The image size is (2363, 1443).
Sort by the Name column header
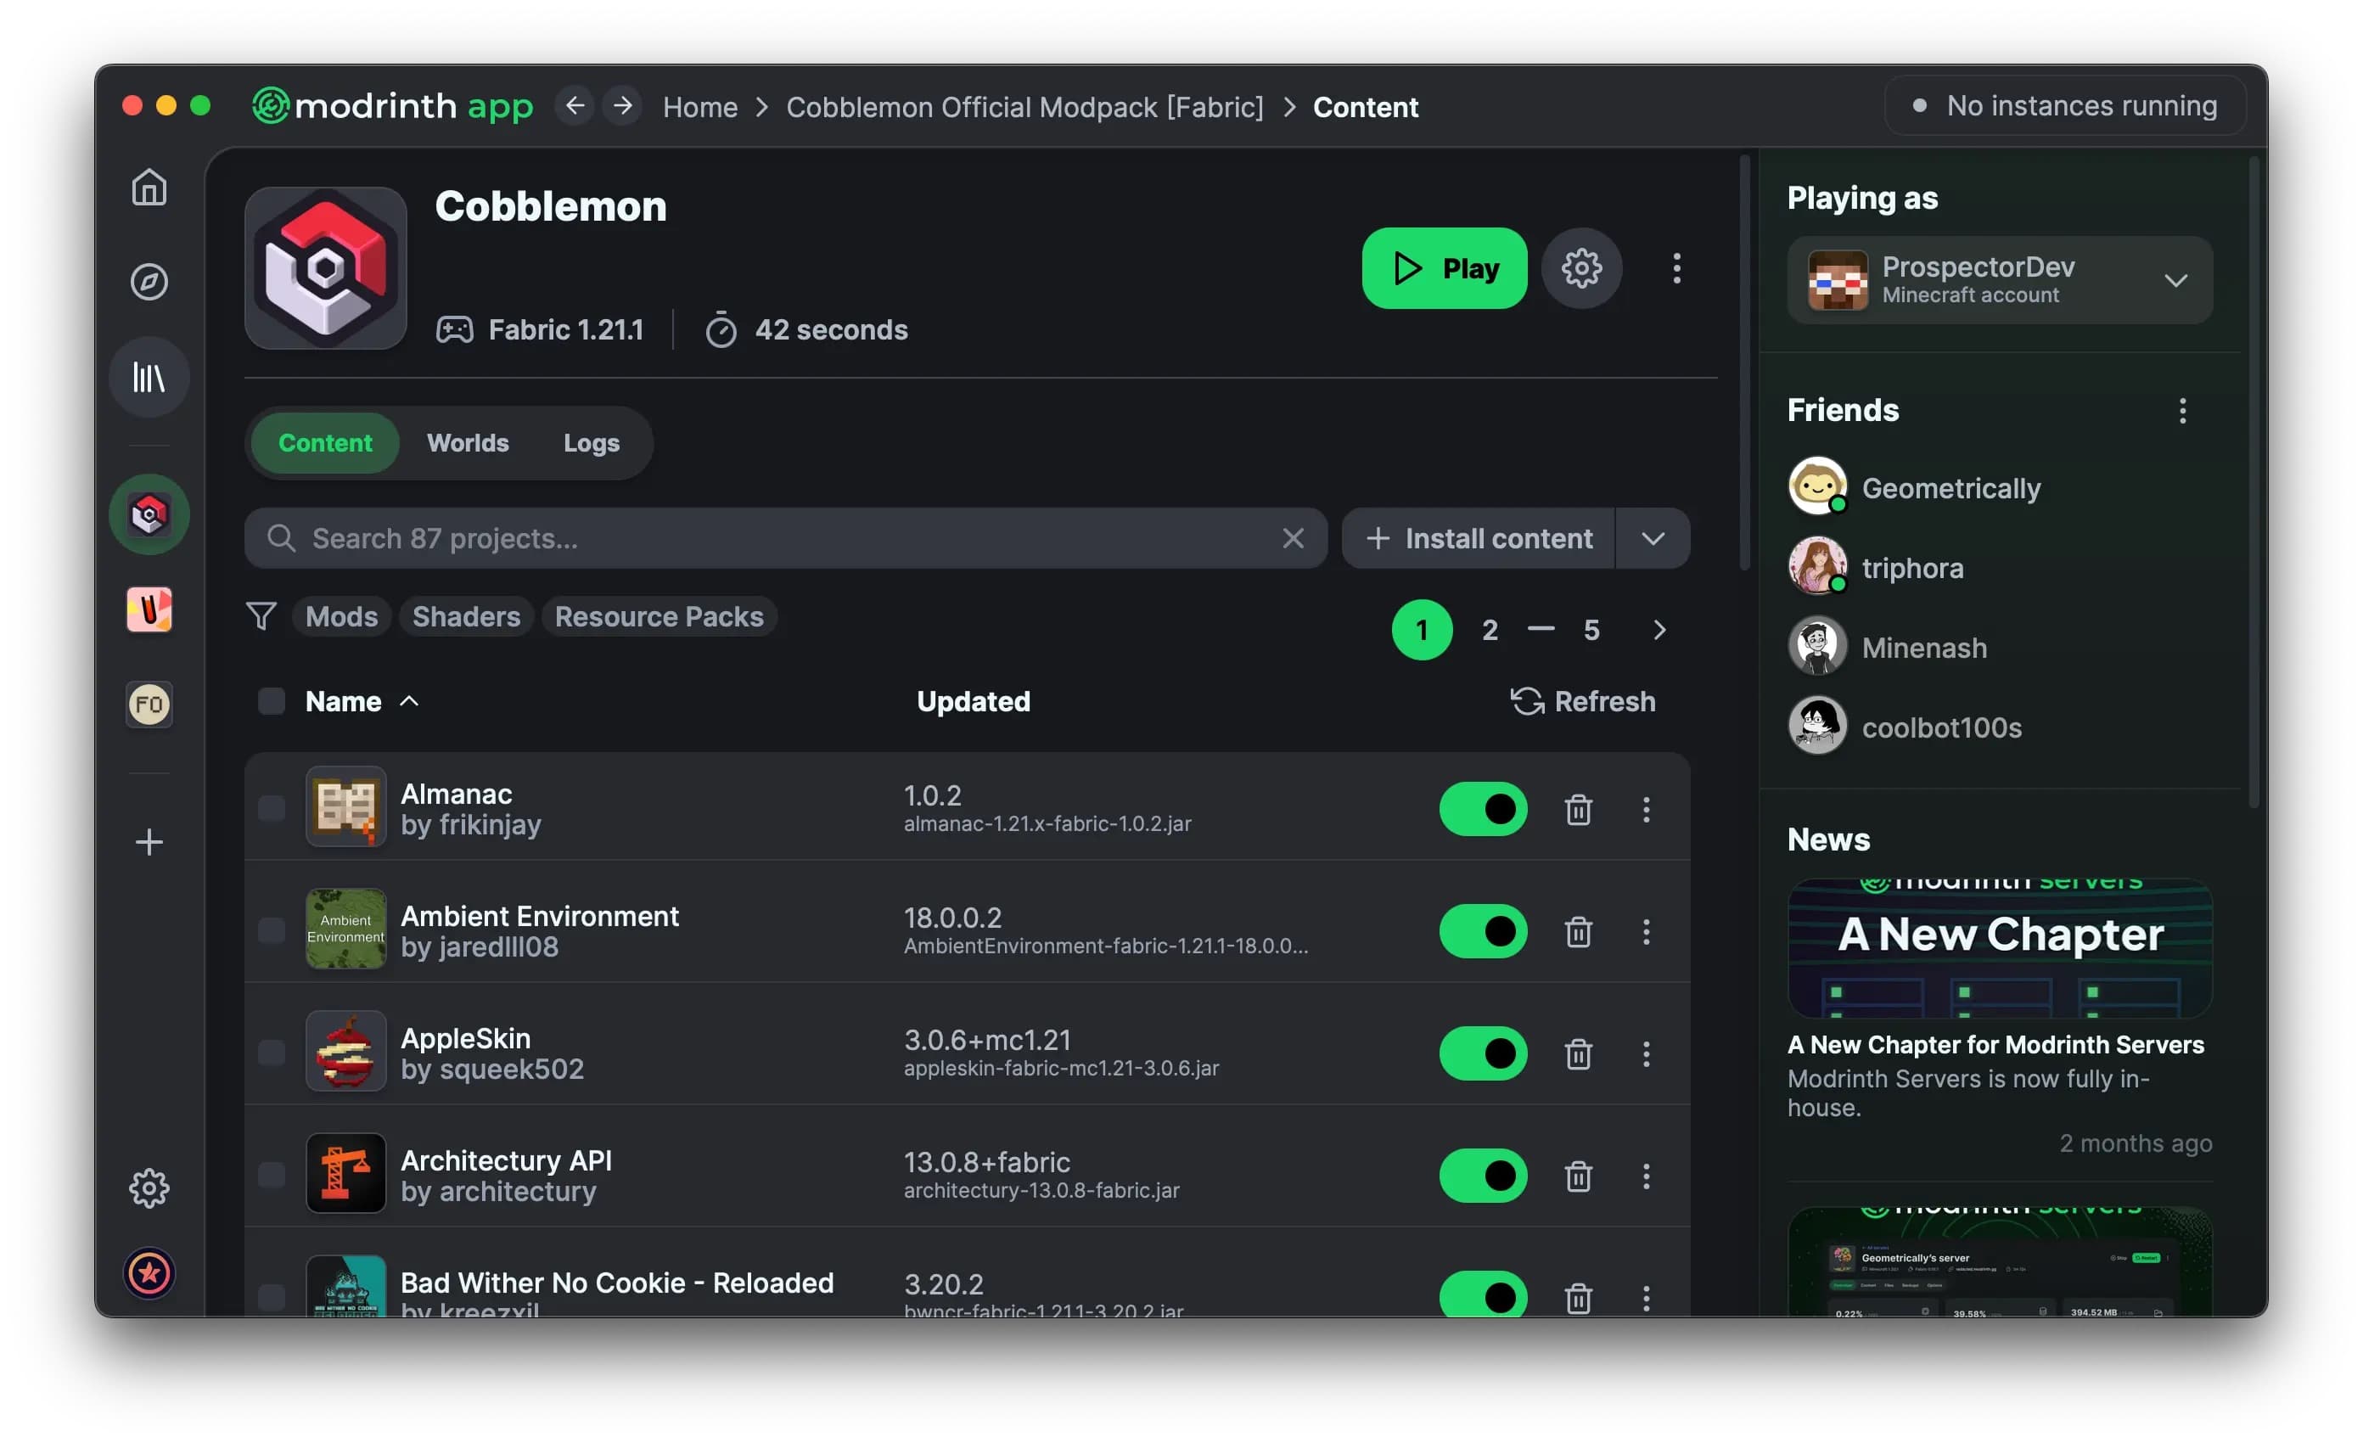362,702
